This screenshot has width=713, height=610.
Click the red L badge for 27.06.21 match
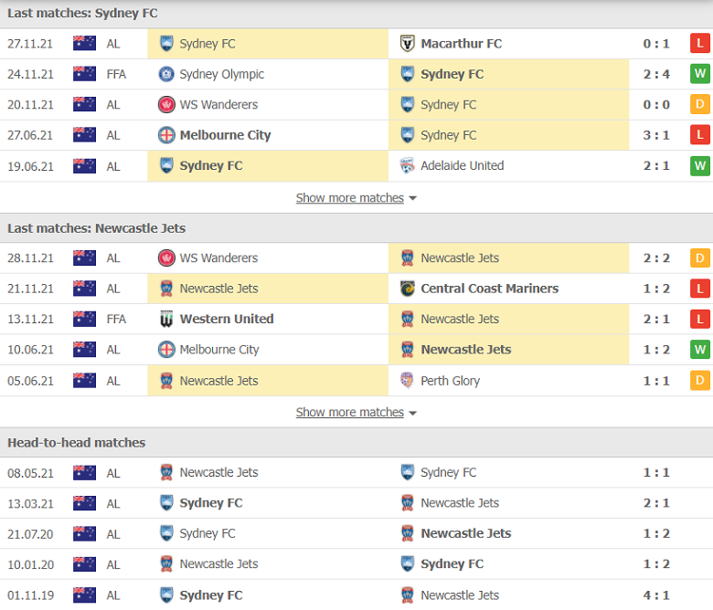700,135
